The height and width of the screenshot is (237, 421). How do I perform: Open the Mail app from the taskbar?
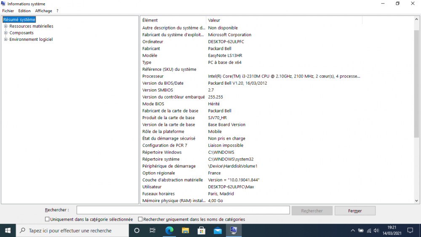pos(218,230)
